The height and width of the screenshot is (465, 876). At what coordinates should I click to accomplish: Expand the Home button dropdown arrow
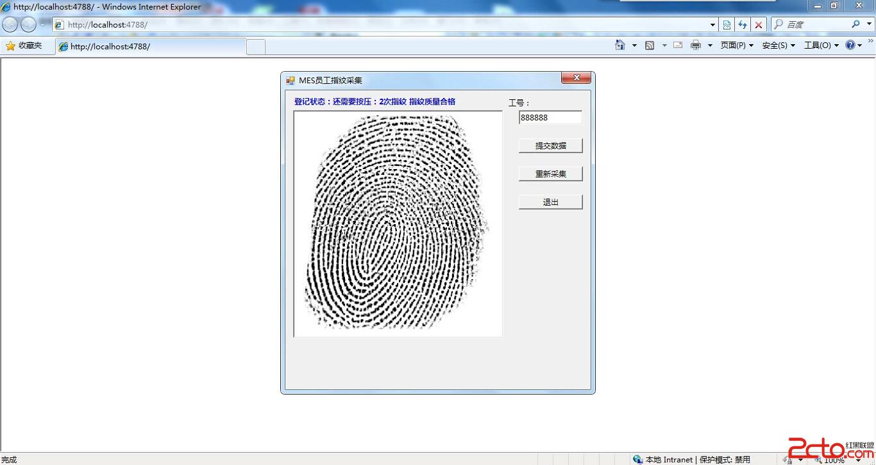[634, 45]
